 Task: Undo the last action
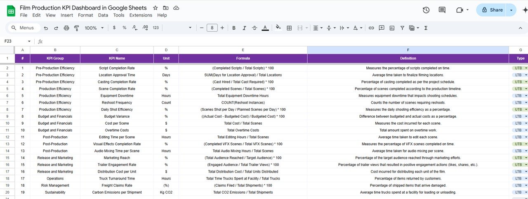tap(46, 28)
